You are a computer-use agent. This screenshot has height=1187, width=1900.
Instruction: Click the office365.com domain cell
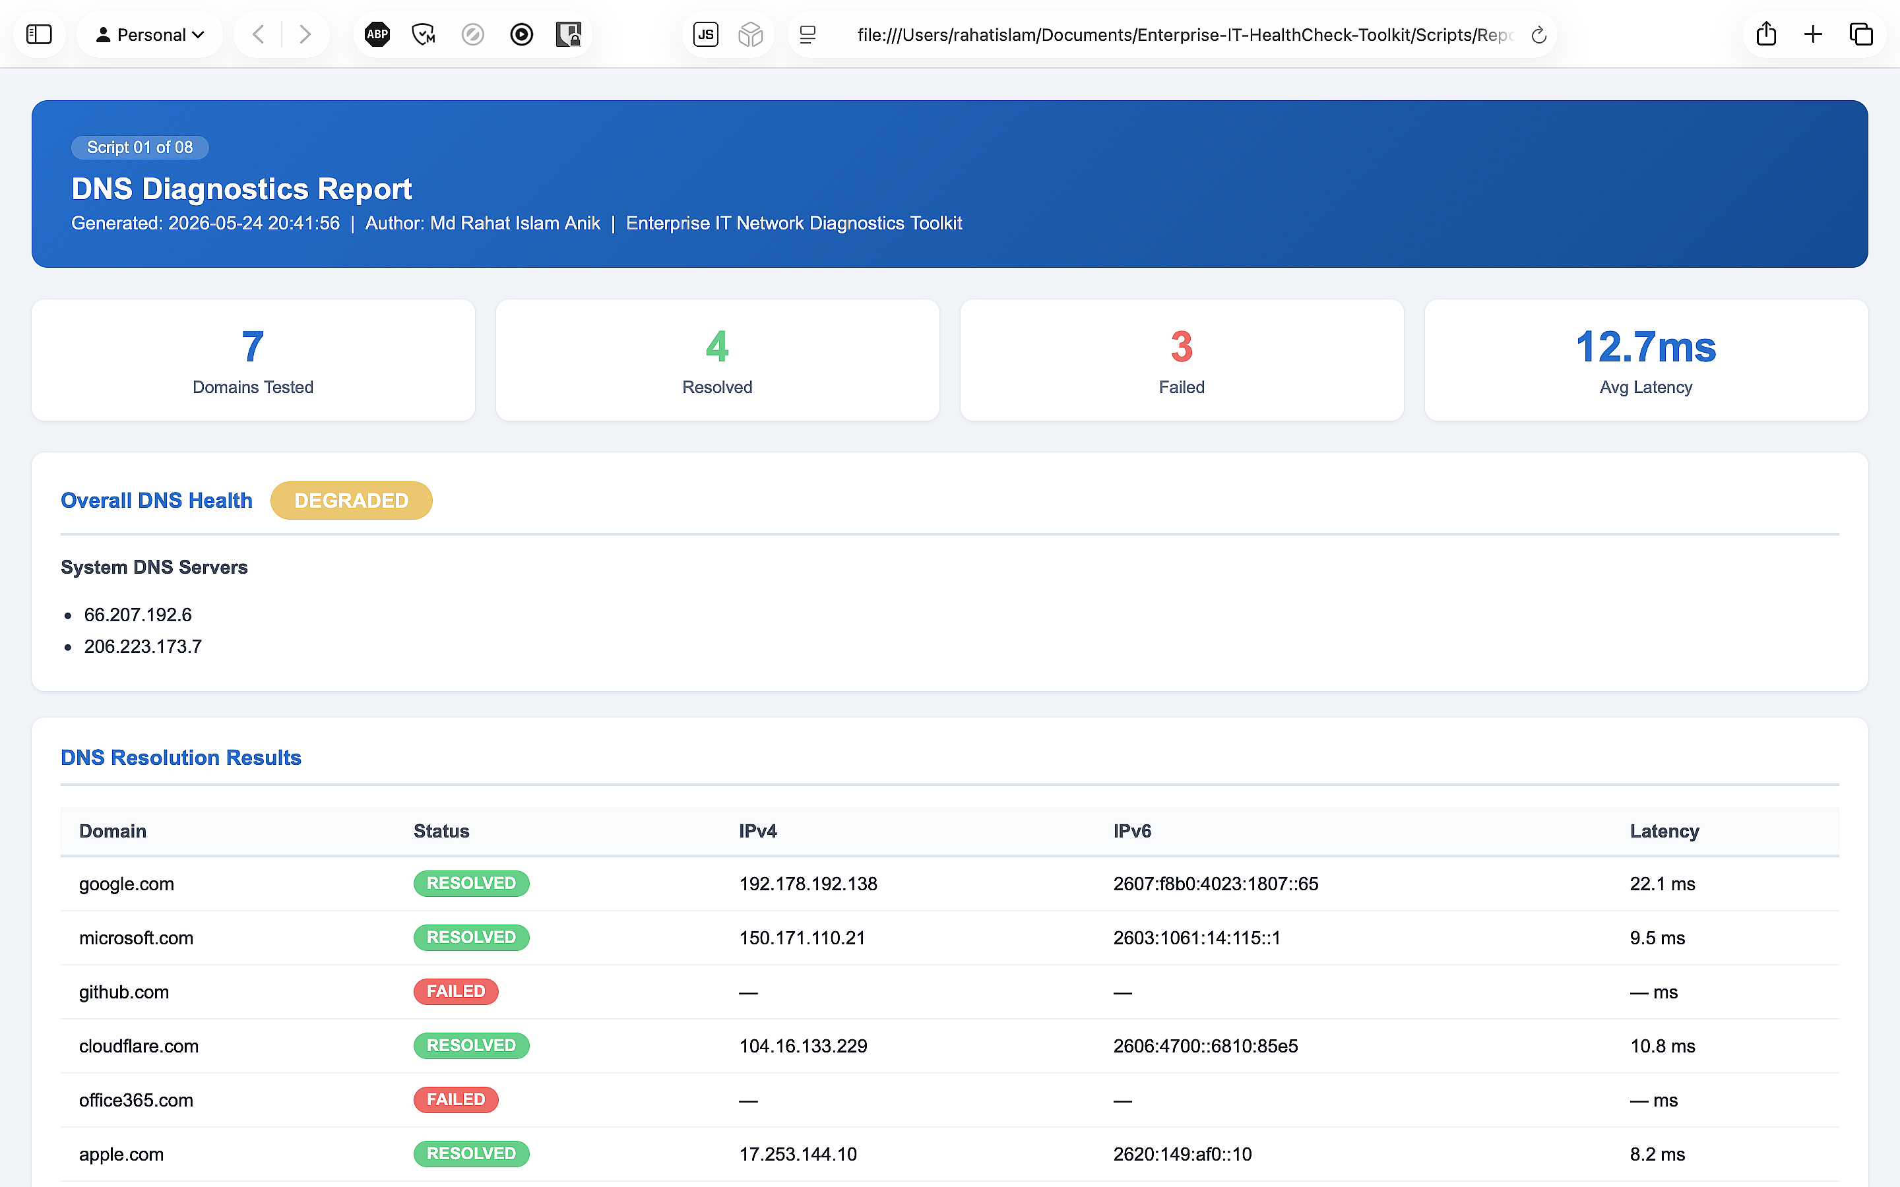pos(137,1101)
